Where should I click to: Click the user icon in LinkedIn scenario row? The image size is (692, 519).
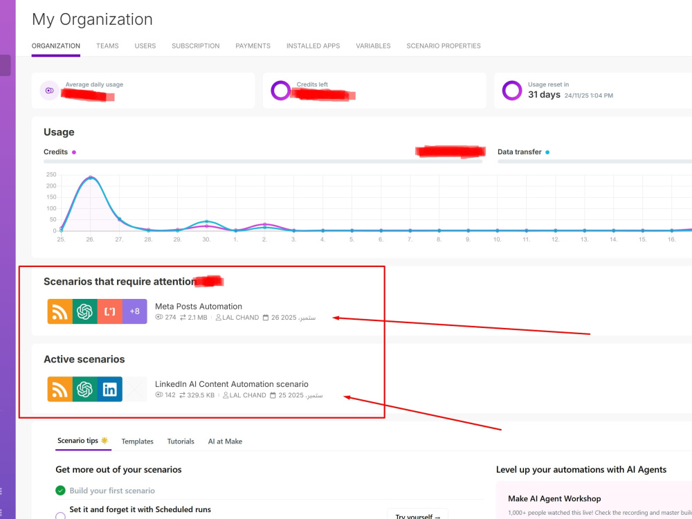pos(226,395)
